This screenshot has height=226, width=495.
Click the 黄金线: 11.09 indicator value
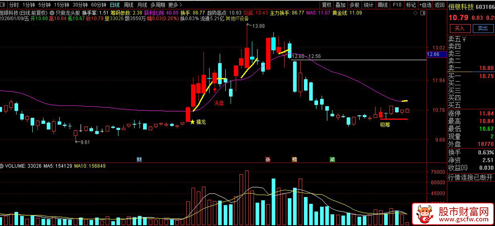(x=347, y=13)
